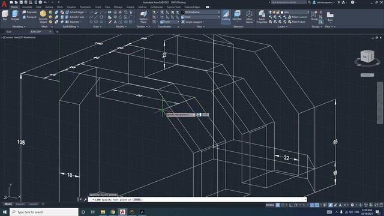Switch to the Parametric ribbon tab
Viewport: 384px width, 216px height.
click(x=85, y=7)
